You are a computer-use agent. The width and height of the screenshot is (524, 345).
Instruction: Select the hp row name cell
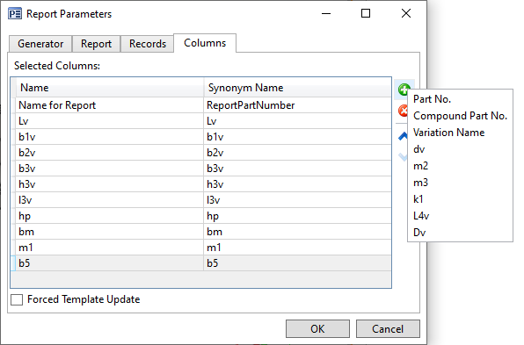(109, 216)
